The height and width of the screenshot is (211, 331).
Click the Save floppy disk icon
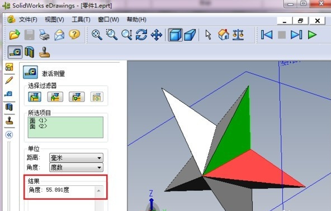29,35
